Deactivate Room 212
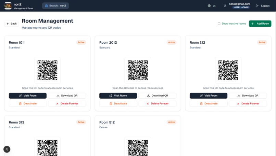 click(x=209, y=103)
